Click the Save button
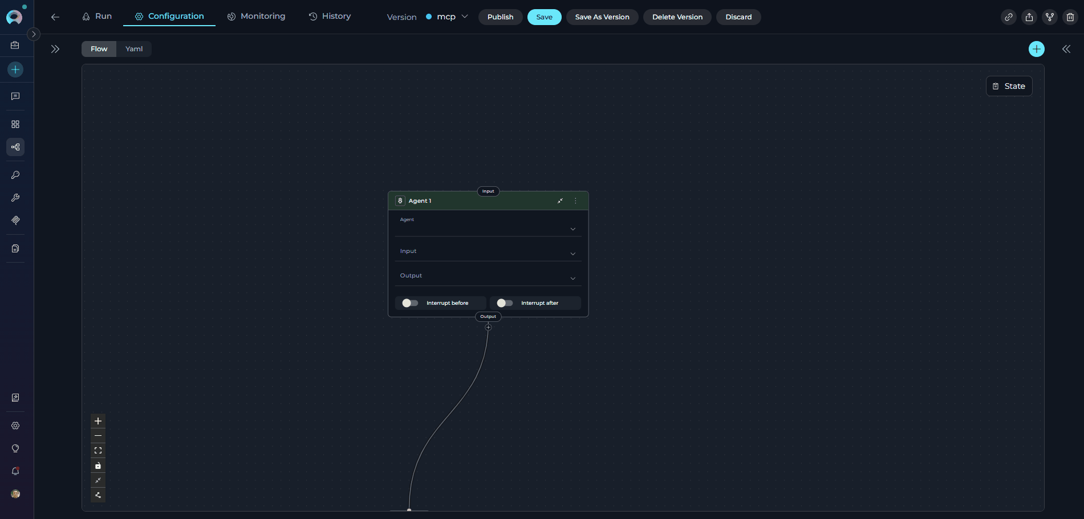 (x=545, y=17)
